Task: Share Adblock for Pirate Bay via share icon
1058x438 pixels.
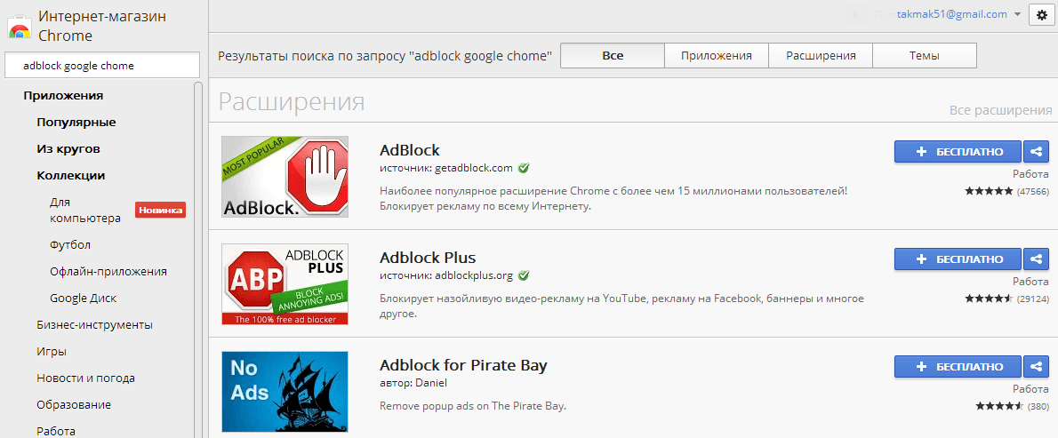Action: (x=1036, y=367)
